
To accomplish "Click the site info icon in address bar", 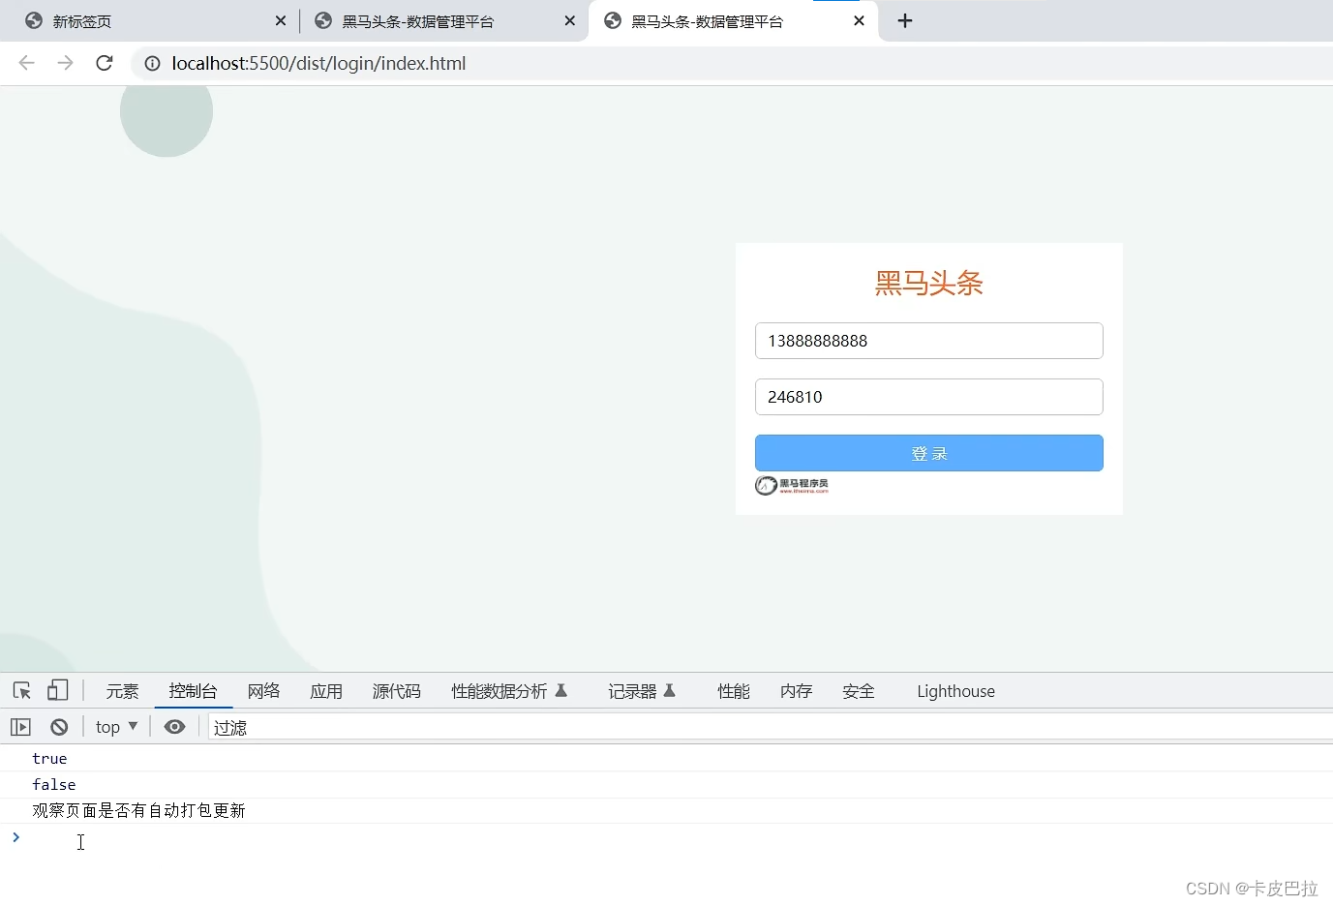I will coord(152,64).
